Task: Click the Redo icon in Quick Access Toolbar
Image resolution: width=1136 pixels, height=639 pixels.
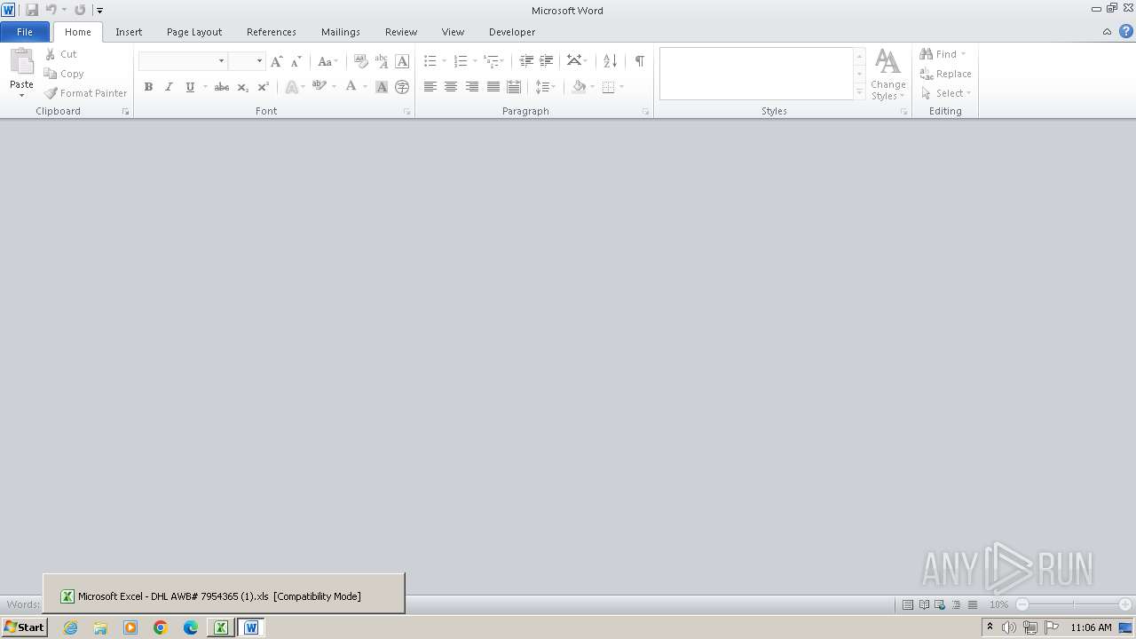Action: (80, 10)
